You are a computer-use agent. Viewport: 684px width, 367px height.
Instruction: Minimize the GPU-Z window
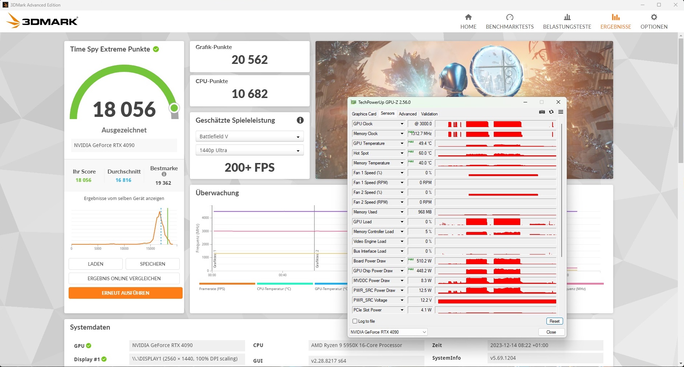525,102
